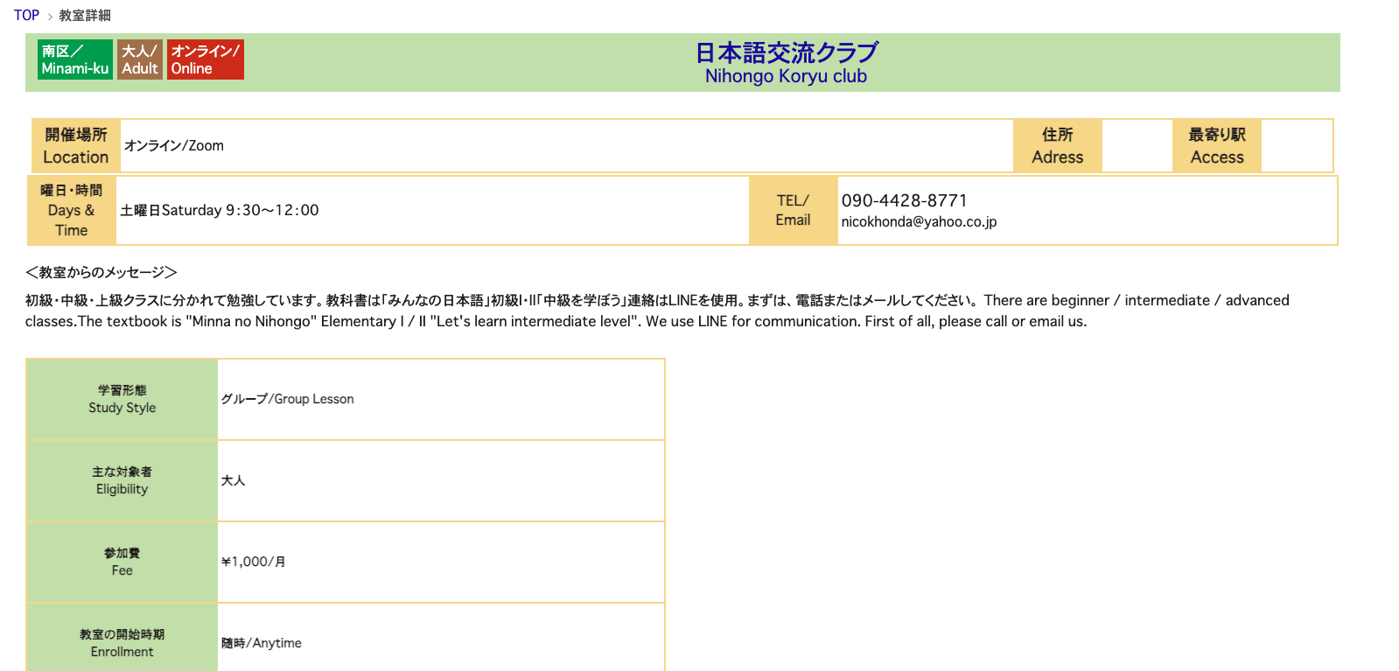Viewport: 1399px width, 671px height.
Task: Select the Saturday 9:30~12:00 schedule text
Action: 220,211
